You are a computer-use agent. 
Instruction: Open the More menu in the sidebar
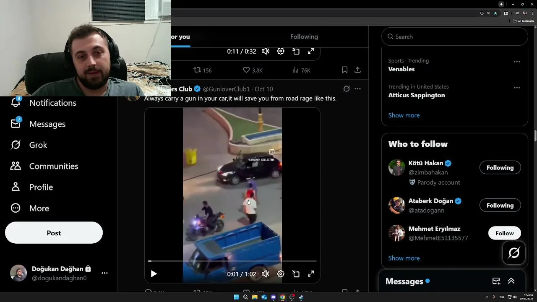30,208
